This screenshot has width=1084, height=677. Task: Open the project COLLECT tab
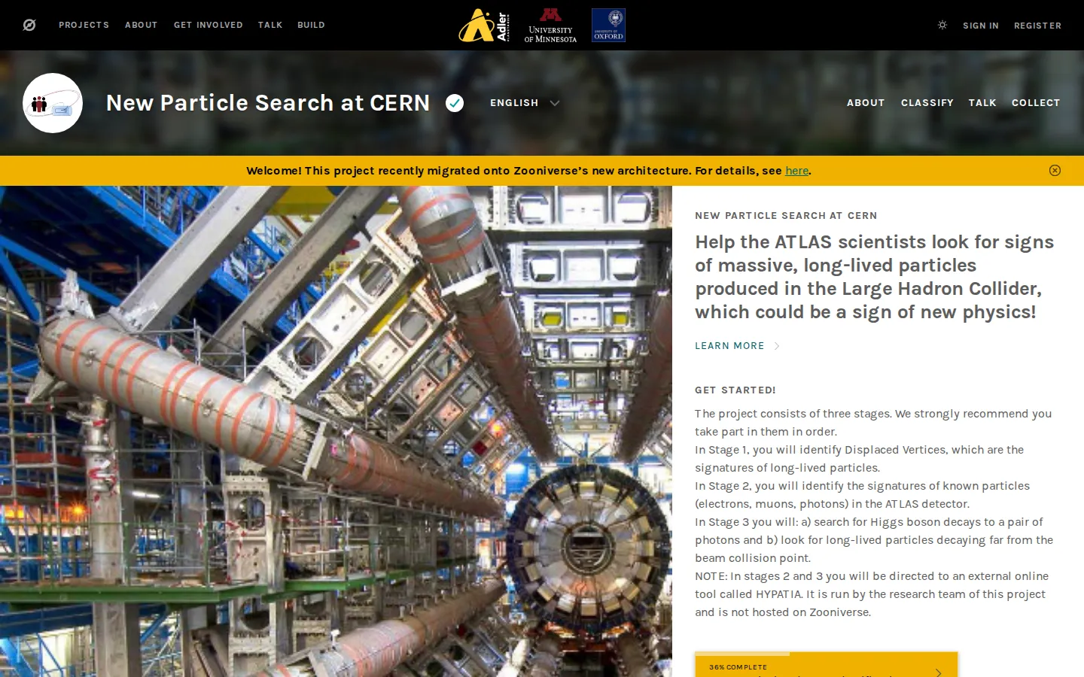[x=1036, y=103]
